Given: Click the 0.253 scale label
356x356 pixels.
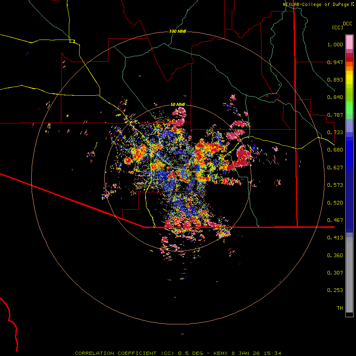Looking at the screenshot, I should 335,290.
